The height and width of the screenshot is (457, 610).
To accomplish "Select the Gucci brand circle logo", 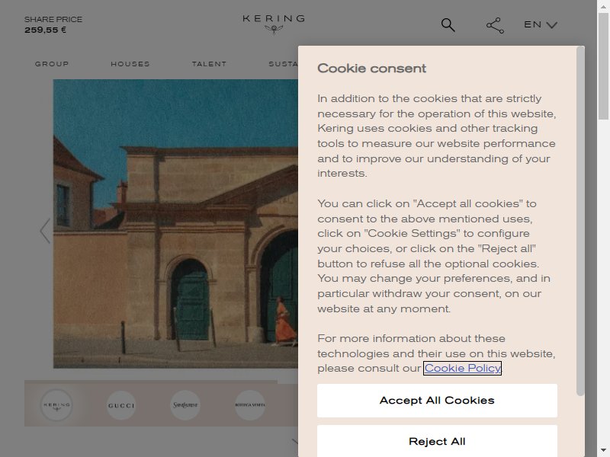I will click(x=121, y=405).
